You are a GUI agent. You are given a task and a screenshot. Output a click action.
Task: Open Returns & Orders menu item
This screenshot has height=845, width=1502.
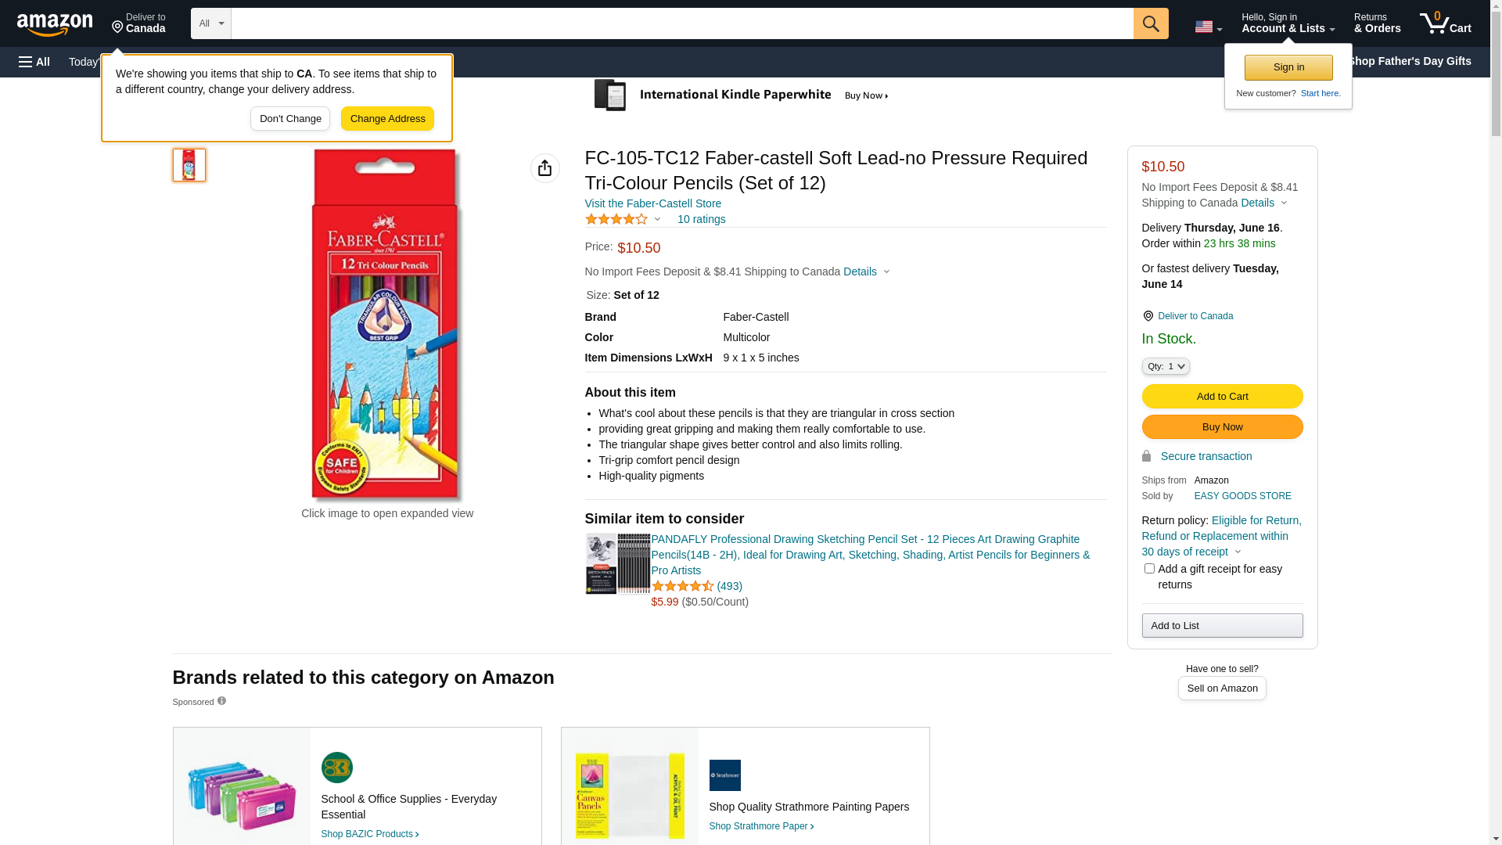tap(1377, 23)
